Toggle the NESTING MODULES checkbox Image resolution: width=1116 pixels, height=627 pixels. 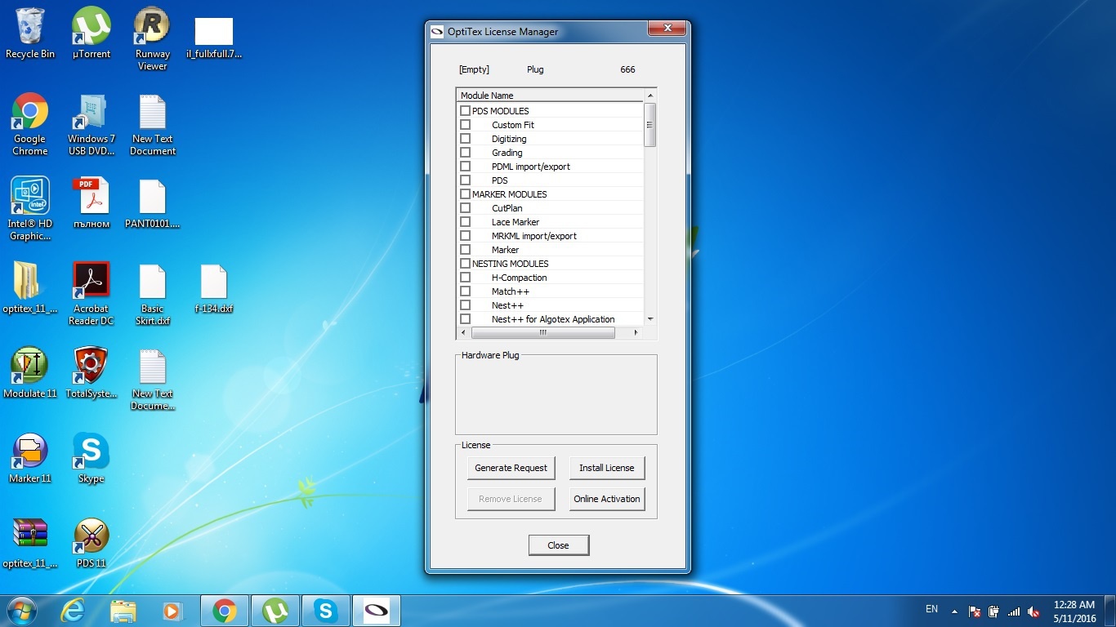(x=465, y=264)
